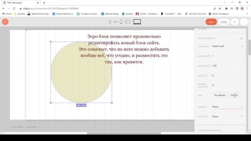The height and width of the screenshot is (141, 251).
Task: Open the Sans Serif free fonts bookmark
Action: coord(196,14)
